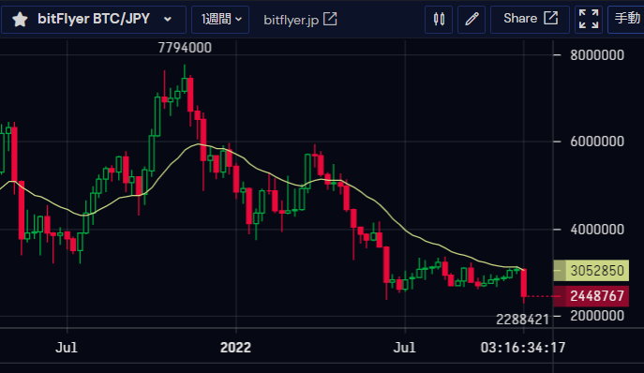Toggle fullscreen chart view
Screen dimensions: 644x373
pyautogui.click(x=588, y=20)
